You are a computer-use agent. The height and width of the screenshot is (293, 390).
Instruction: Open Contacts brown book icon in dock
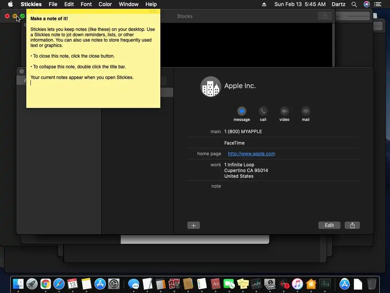coord(188,284)
